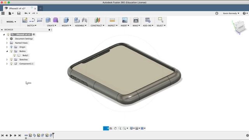Open the File menu dropdown
Screen dimensions: 249x140
(11, 13)
